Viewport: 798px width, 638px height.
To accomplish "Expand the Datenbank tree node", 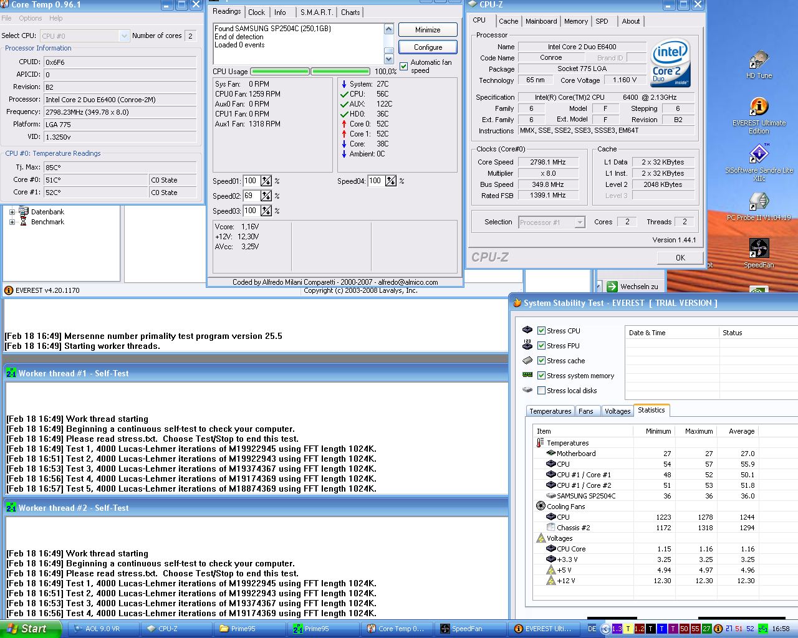I will [x=12, y=212].
